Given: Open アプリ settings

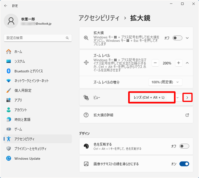Looking at the screenshot, I should pos(38,100).
